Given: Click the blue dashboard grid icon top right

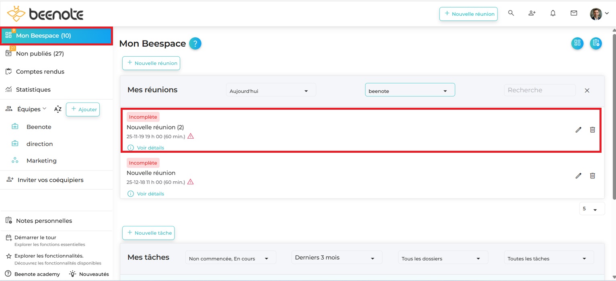Looking at the screenshot, I should pos(577,43).
